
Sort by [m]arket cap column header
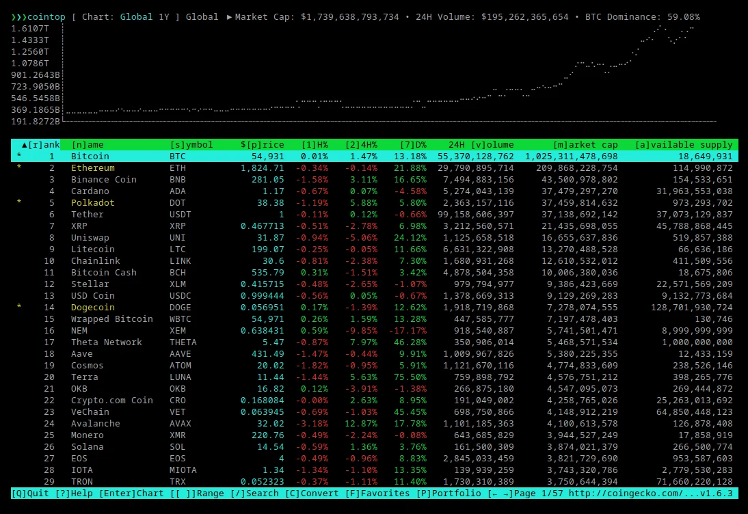(585, 144)
